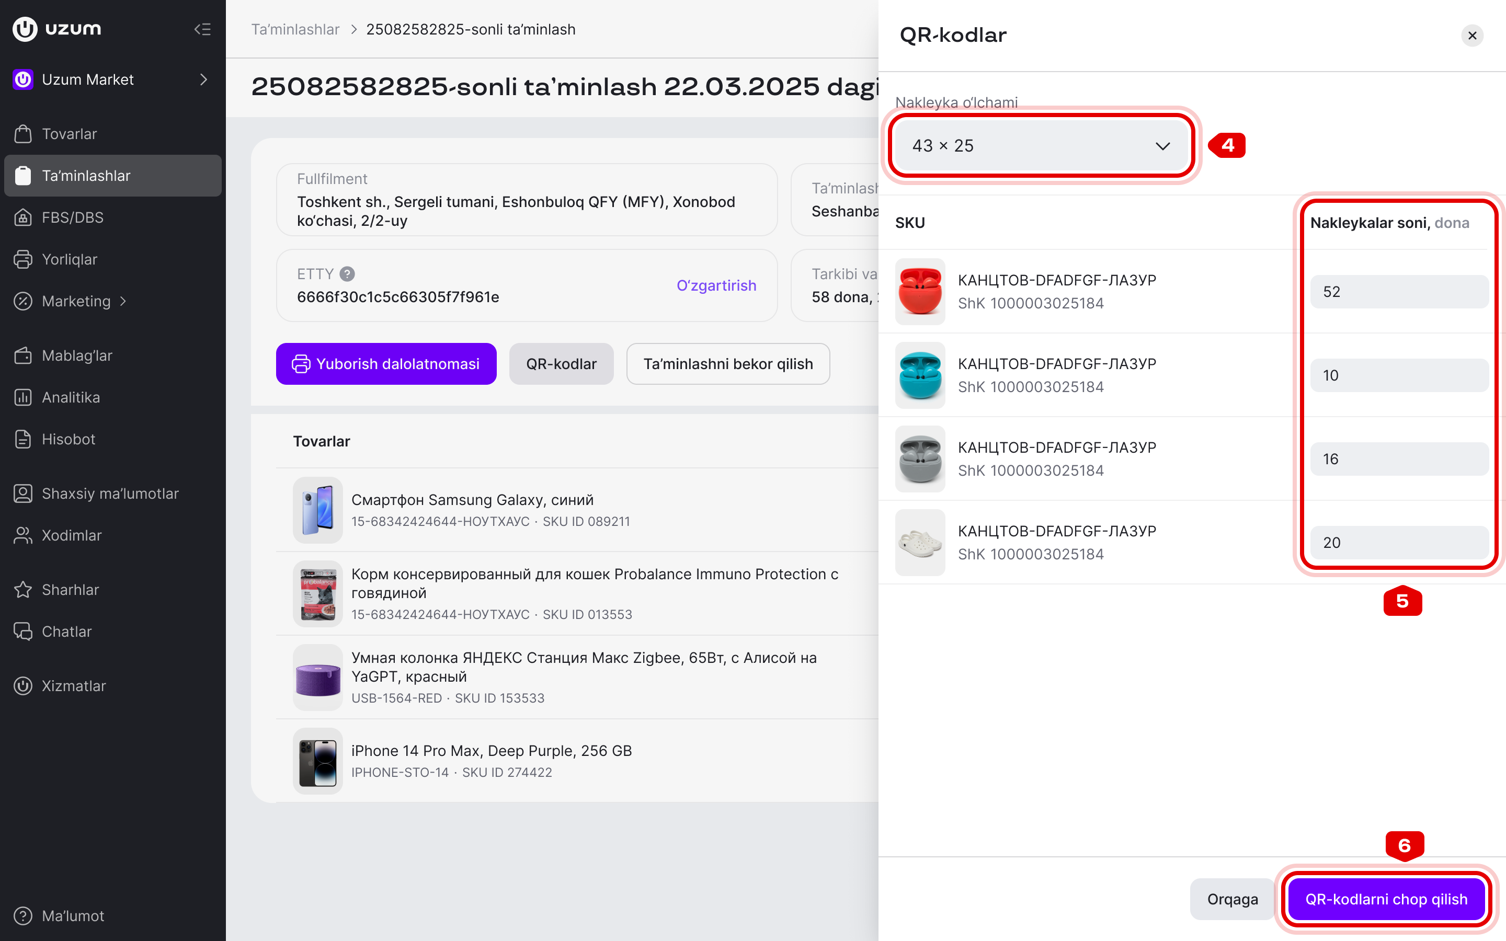Viewport: 1506px width, 941px height.
Task: Click the Ta'minlashlar breadcrumb link
Action: [295, 29]
